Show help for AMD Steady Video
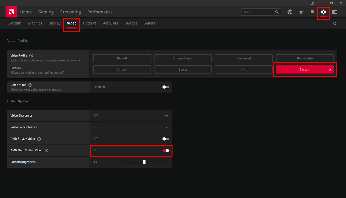Screen dimensions: 346x198 click(39, 139)
